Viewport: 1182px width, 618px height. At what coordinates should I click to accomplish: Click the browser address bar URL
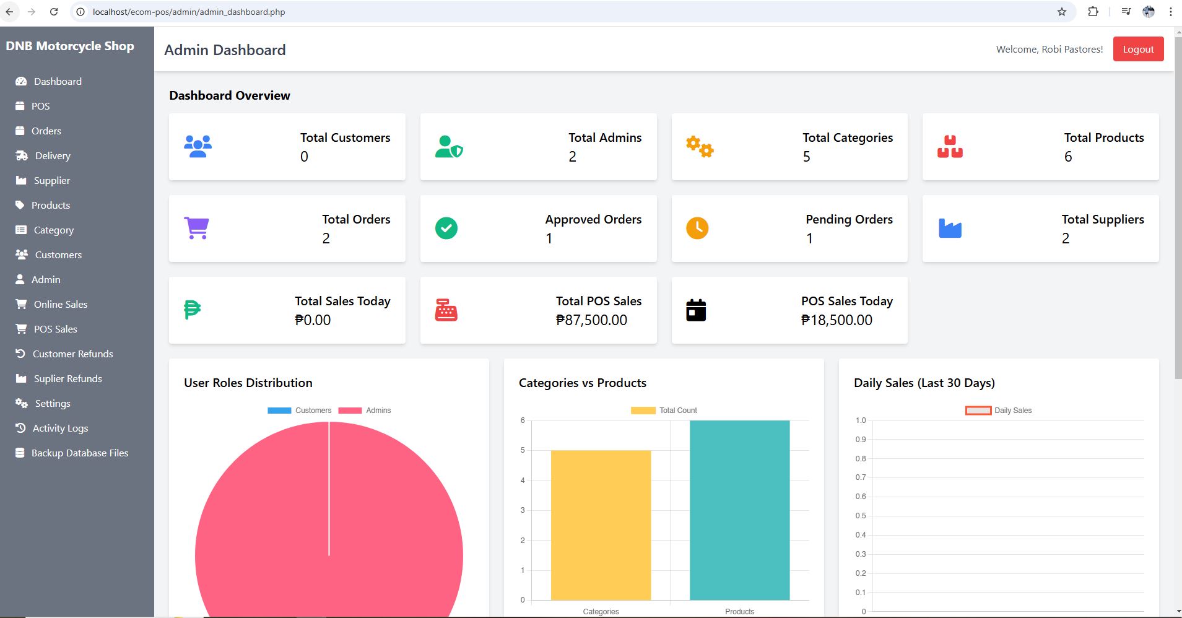point(189,12)
